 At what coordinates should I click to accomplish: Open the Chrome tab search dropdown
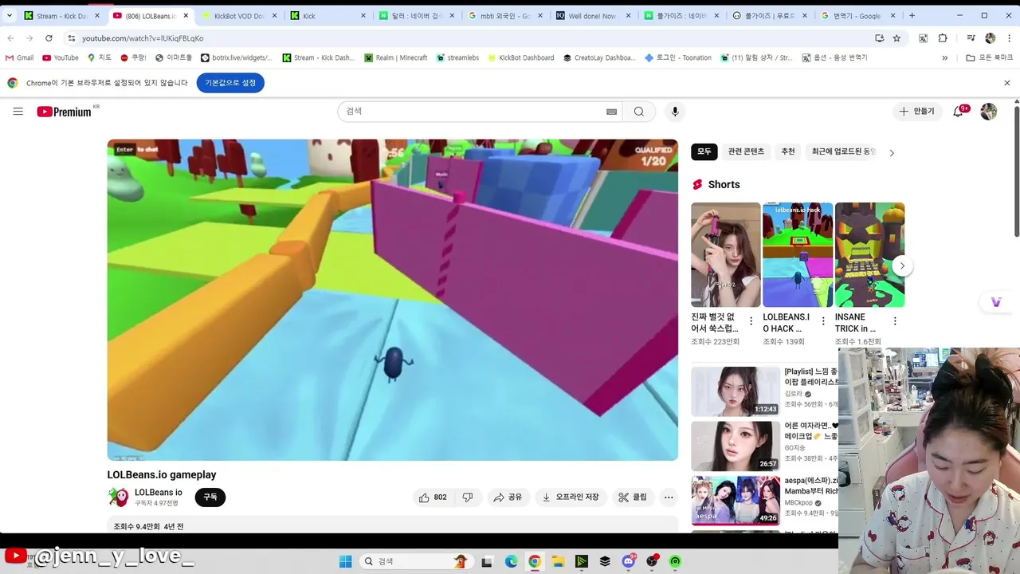tap(10, 15)
